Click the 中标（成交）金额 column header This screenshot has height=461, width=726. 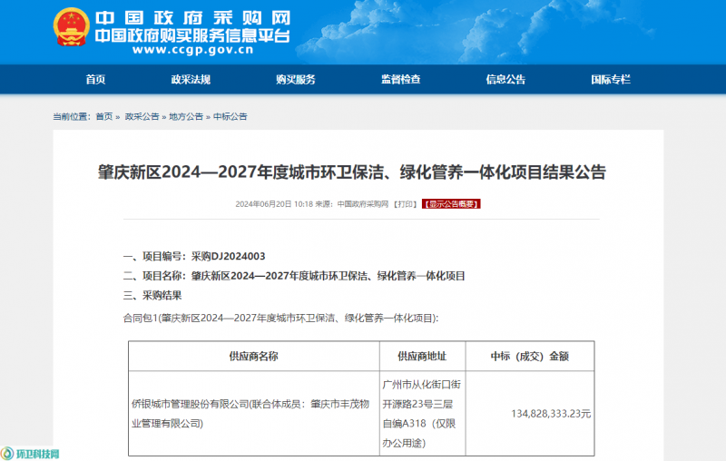530,357
